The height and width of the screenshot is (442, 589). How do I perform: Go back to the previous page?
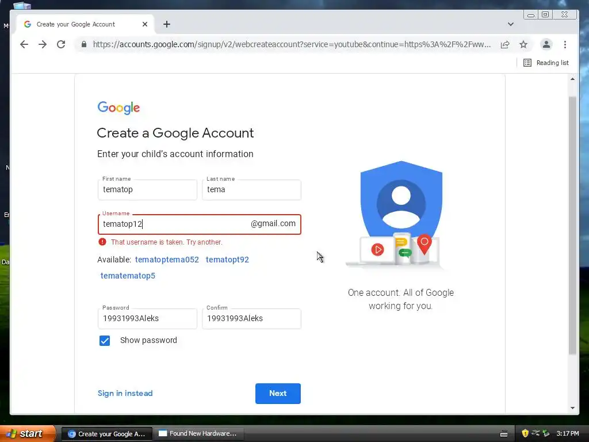(24, 44)
